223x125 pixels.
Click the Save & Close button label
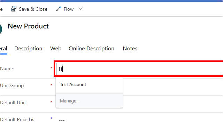click(x=33, y=9)
